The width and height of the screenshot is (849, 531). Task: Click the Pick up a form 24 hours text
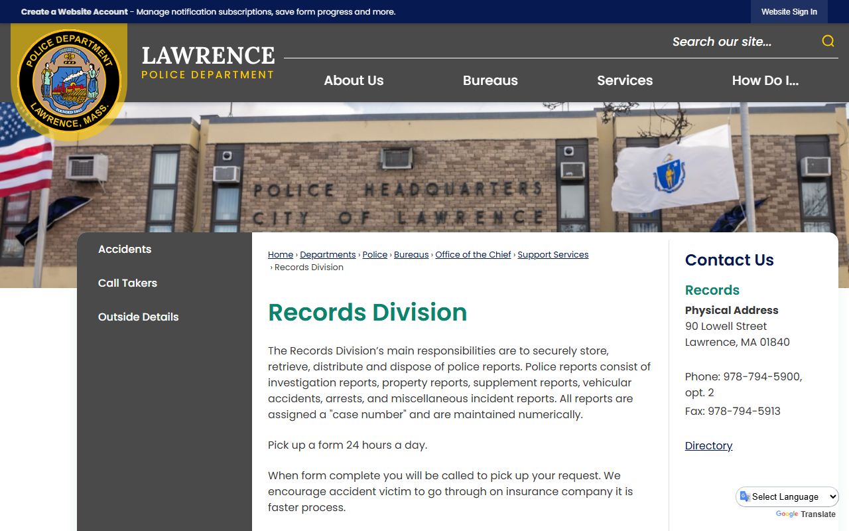[x=348, y=445]
